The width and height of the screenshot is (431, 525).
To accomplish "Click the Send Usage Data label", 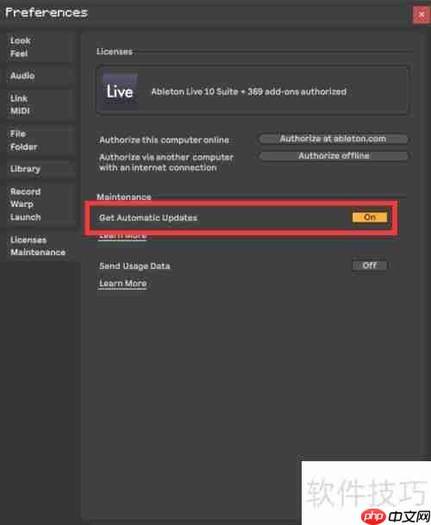I will pos(134,266).
